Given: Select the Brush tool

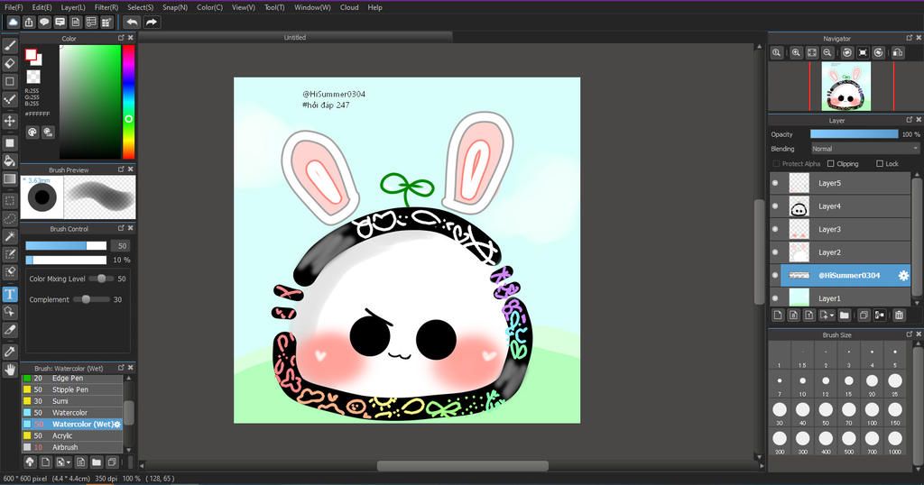Looking at the screenshot, I should [x=9, y=45].
